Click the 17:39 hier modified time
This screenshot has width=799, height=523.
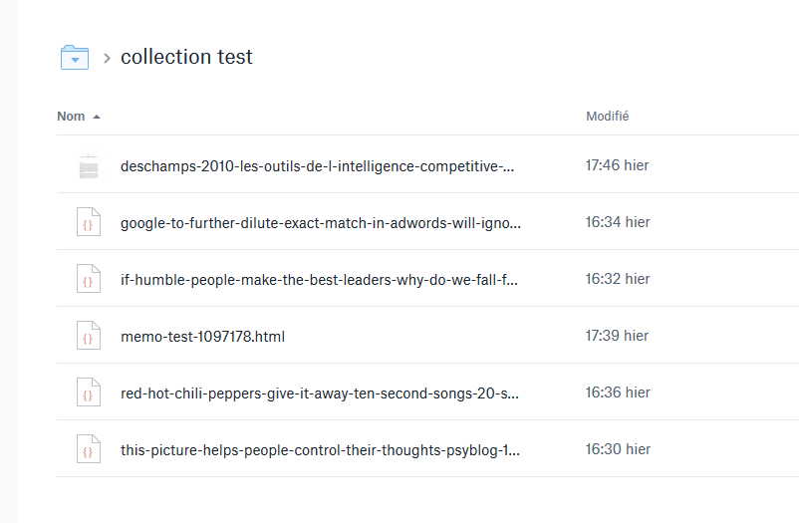click(617, 336)
